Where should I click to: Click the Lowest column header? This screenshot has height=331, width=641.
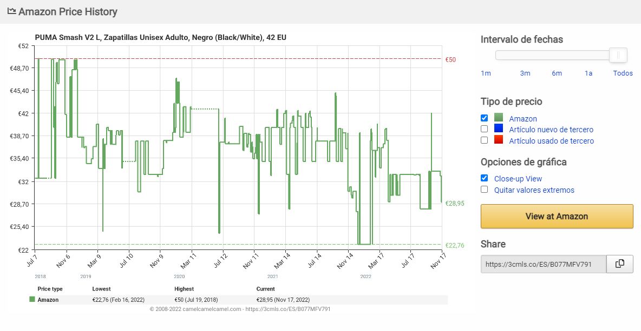101,289
